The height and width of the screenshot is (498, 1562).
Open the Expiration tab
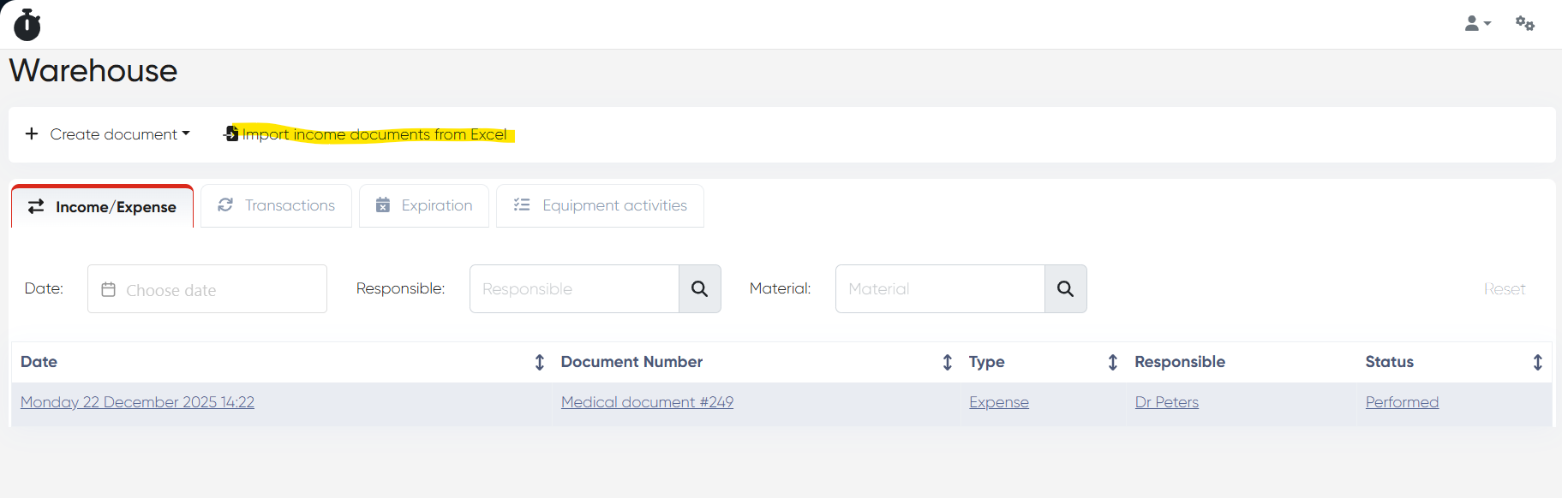(424, 205)
